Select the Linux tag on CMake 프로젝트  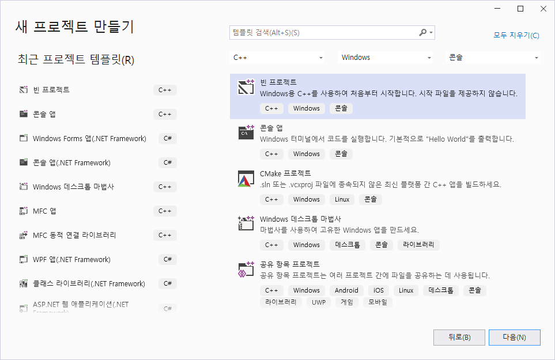tap(342, 199)
